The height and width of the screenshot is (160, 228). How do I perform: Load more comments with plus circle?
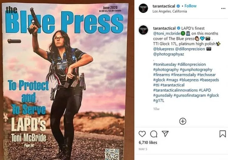point(183,121)
